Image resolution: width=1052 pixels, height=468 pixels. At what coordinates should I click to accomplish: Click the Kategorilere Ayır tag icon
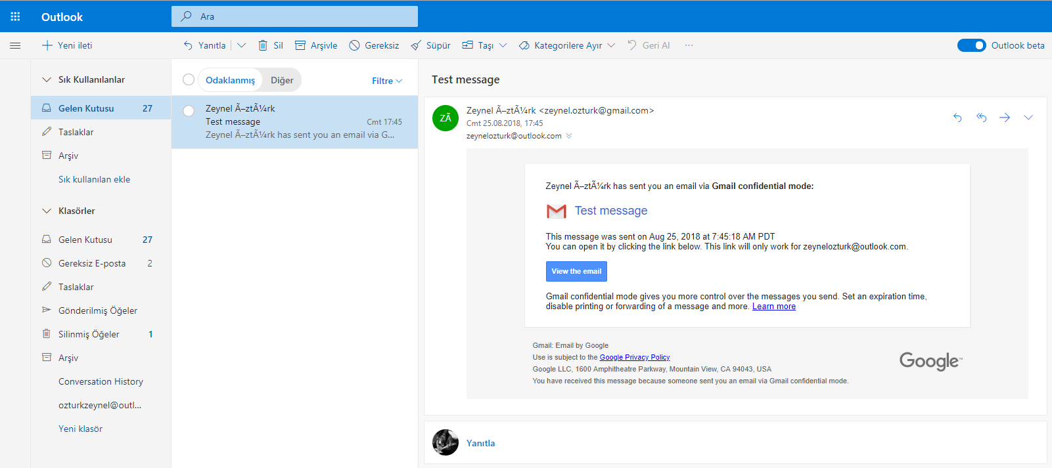coord(524,45)
